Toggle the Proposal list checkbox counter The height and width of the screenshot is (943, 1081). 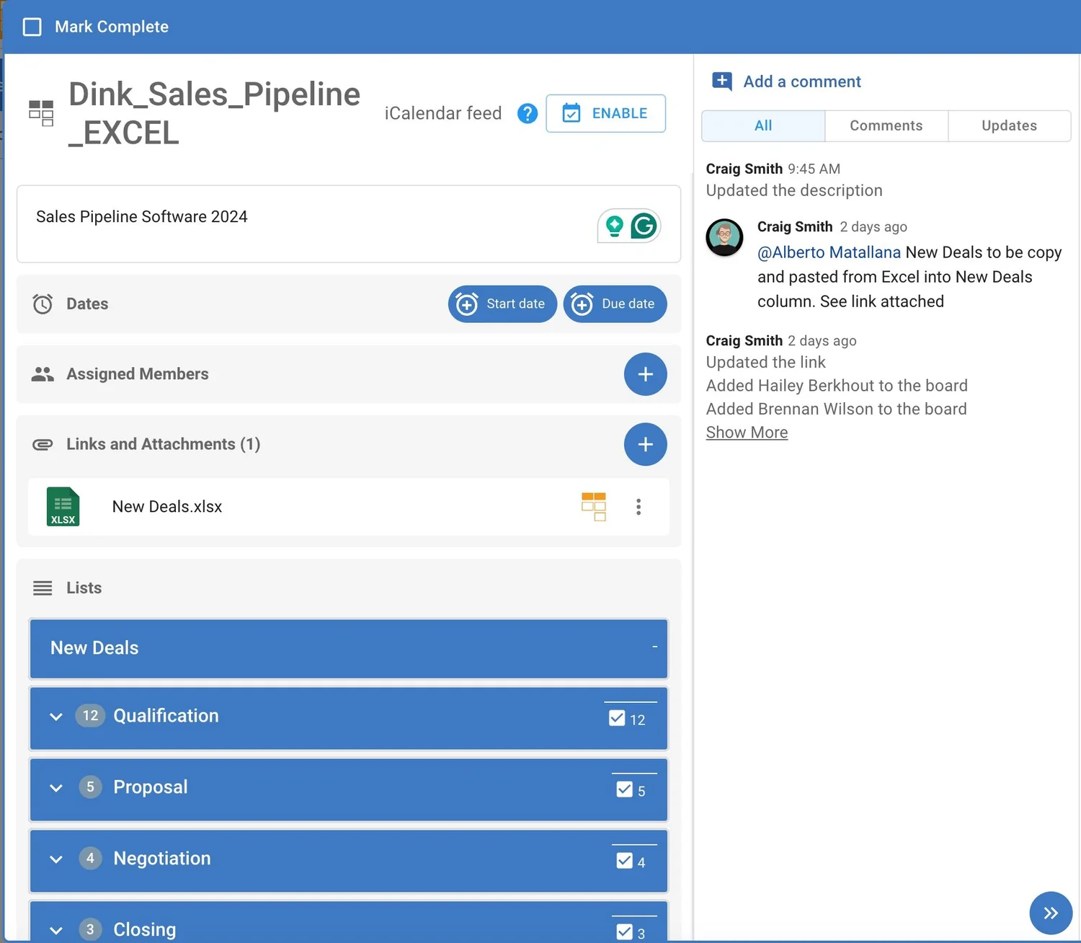[x=631, y=790]
